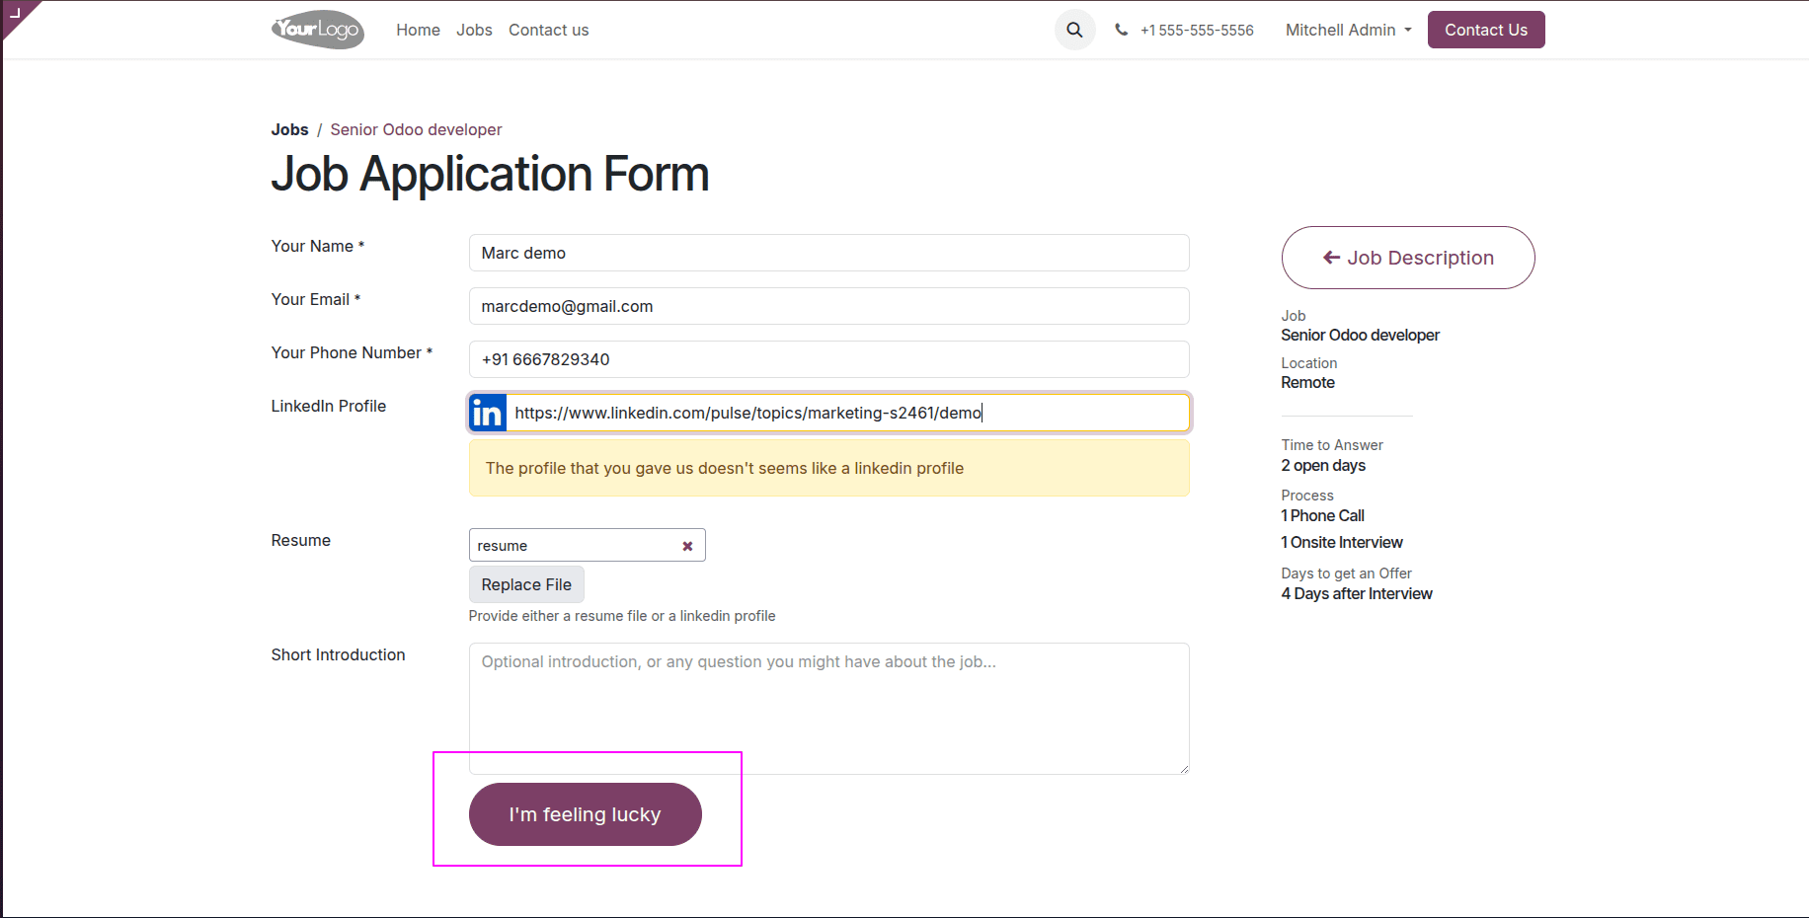The image size is (1809, 918).
Task: Click the purple Contact Us button
Action: click(x=1485, y=30)
